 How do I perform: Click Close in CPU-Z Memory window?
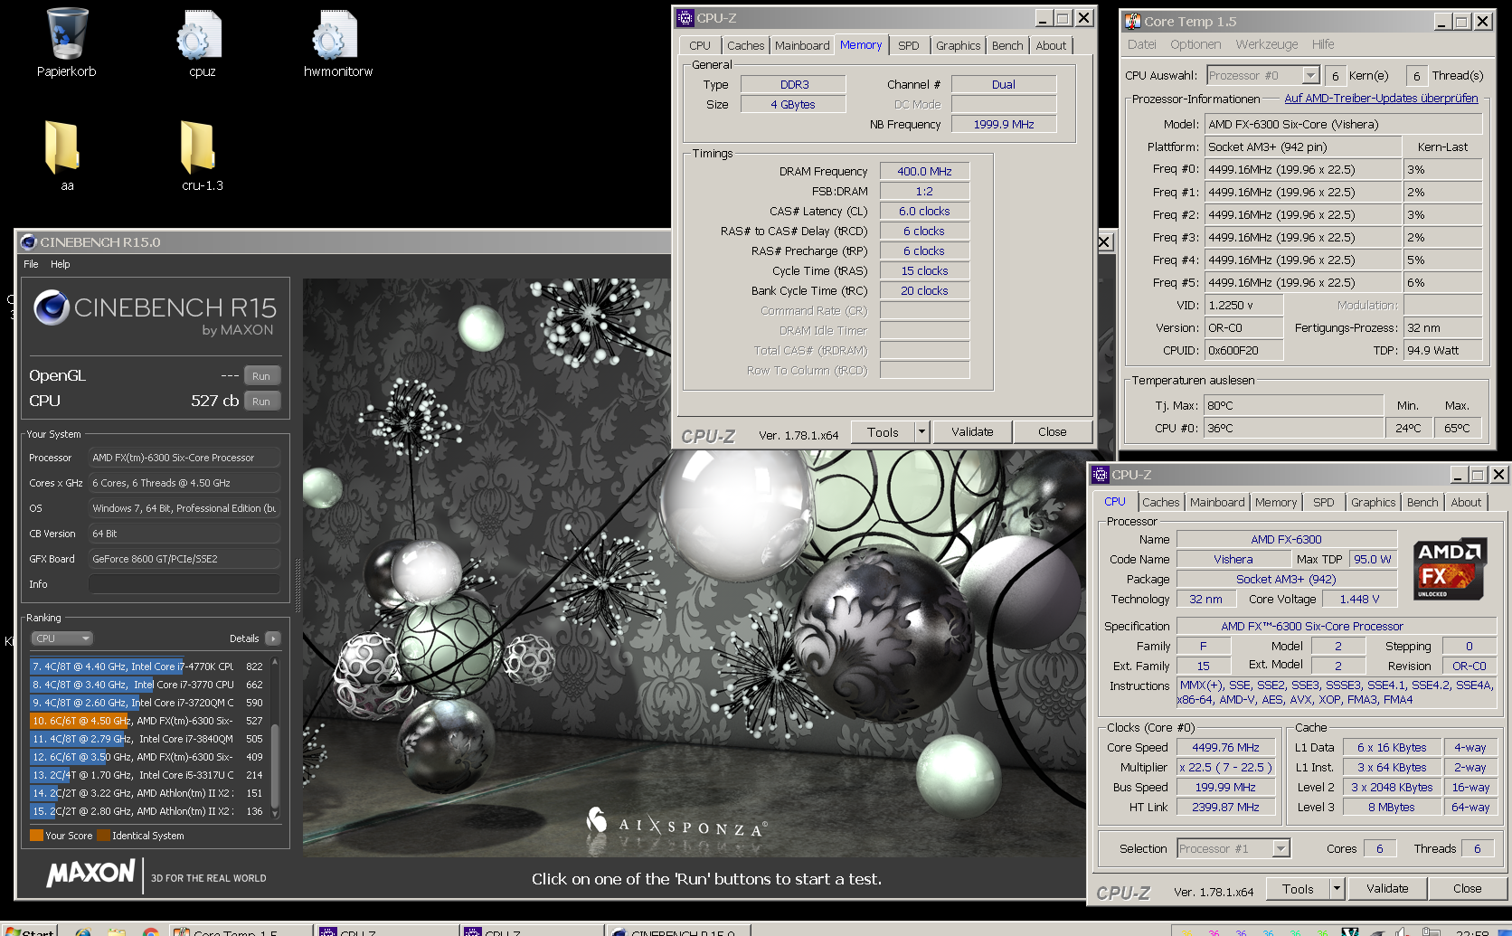(x=1053, y=432)
